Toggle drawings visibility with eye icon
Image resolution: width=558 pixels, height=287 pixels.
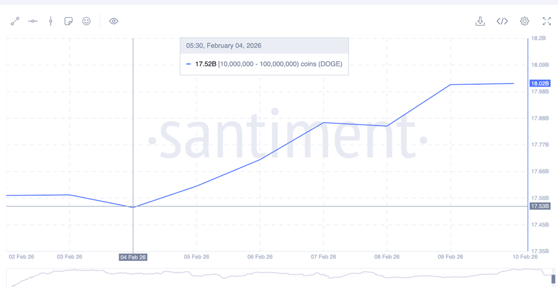click(x=113, y=21)
